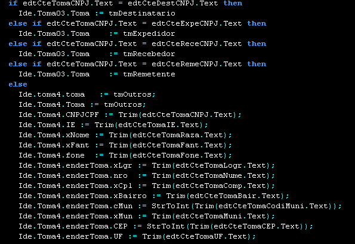Click edtCteRemeCNPJ.Text in the condition
355x244 pixels.
tap(197, 64)
